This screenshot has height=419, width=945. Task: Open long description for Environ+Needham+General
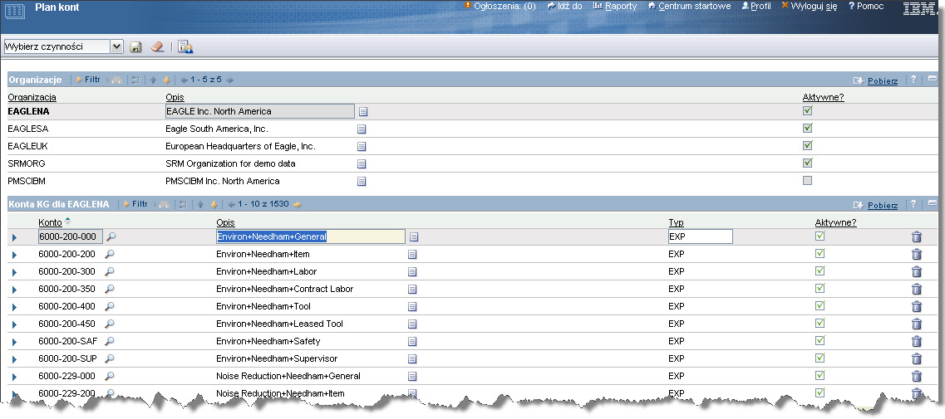coord(413,237)
